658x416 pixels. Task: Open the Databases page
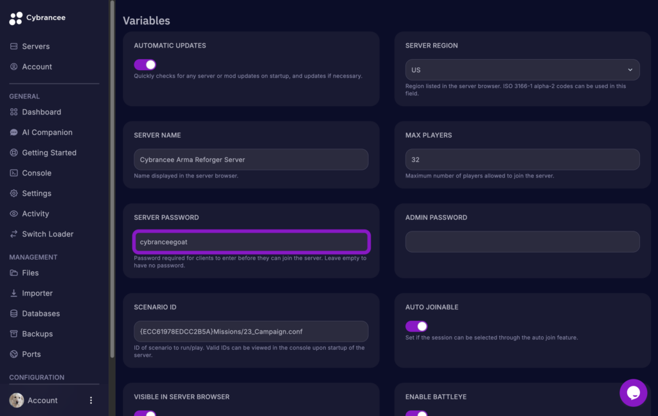tap(40, 314)
